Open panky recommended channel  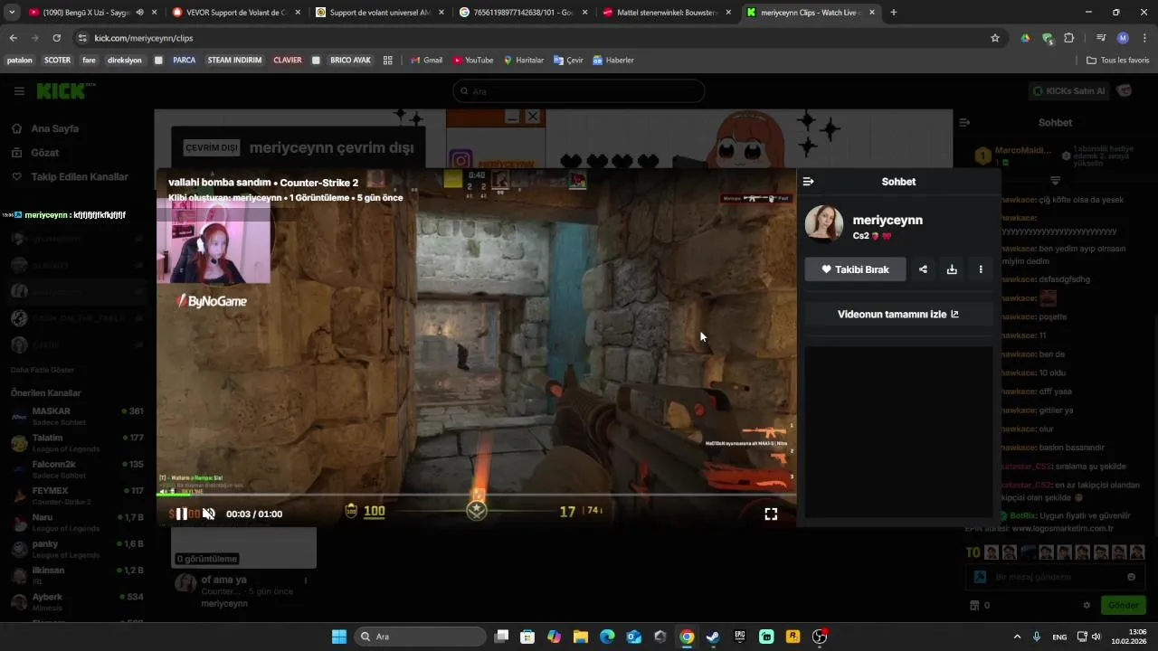(77, 549)
